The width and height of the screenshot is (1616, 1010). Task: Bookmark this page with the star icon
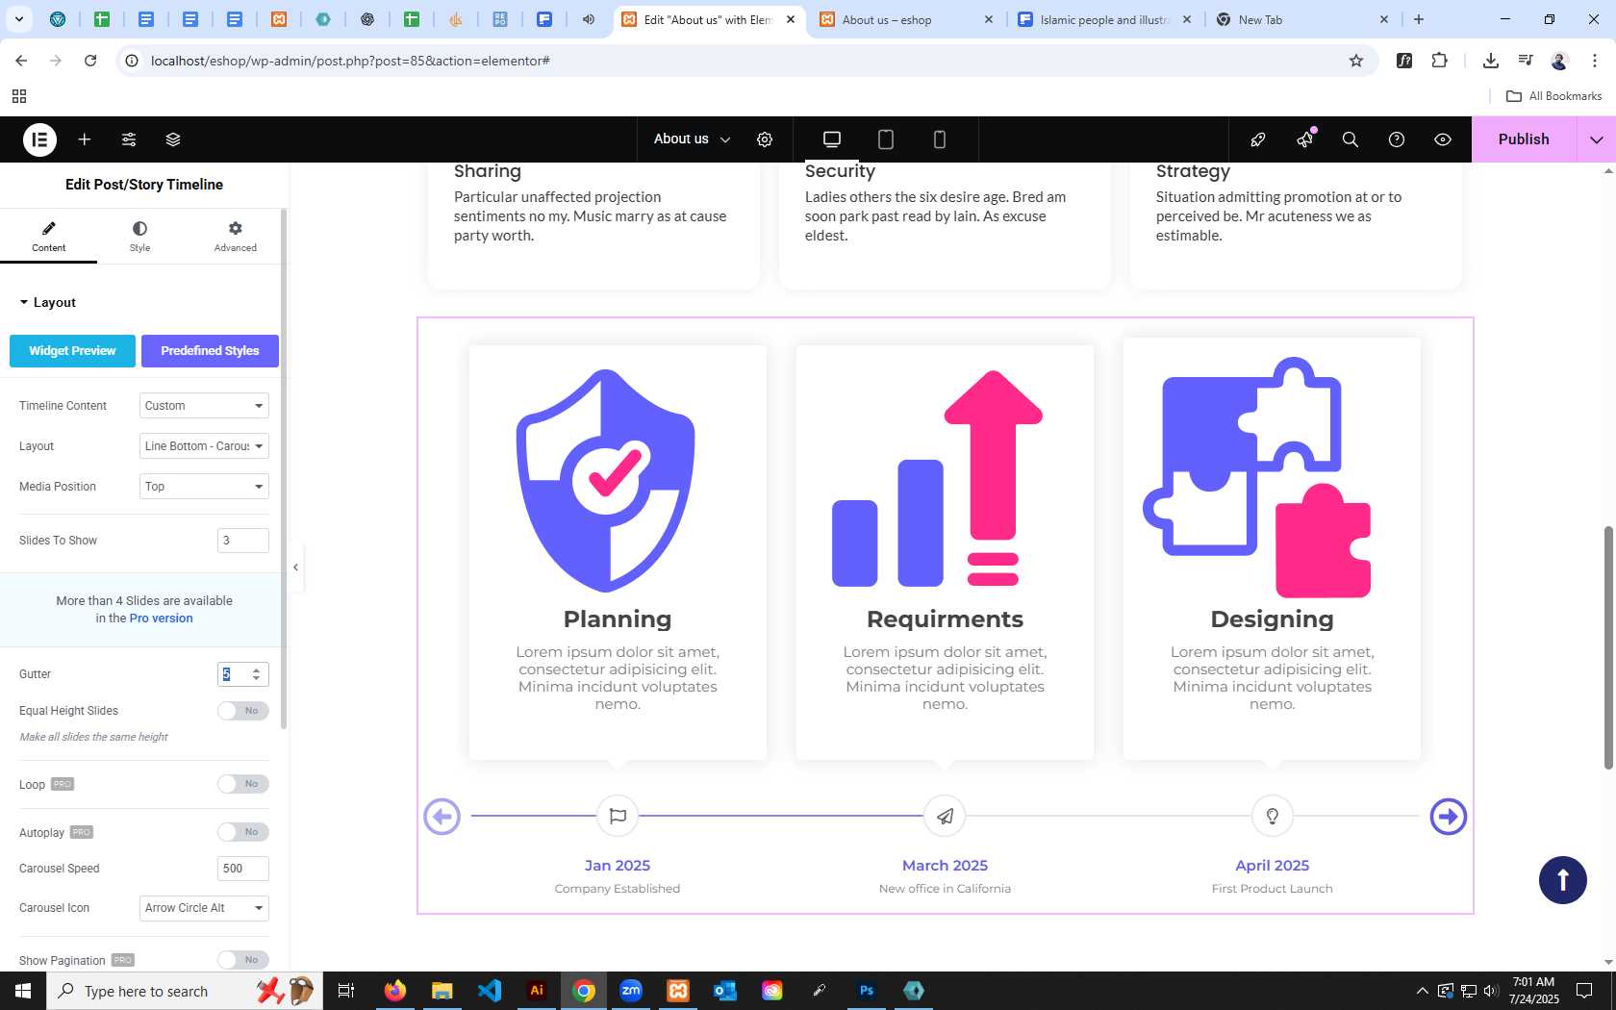click(x=1356, y=61)
